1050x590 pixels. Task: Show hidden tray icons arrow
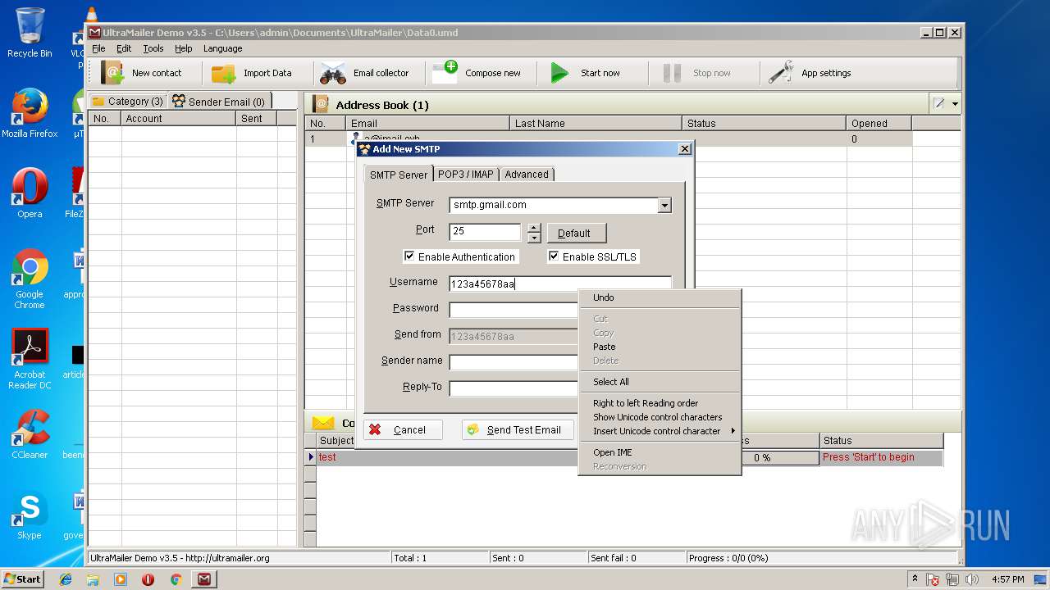[x=915, y=579]
